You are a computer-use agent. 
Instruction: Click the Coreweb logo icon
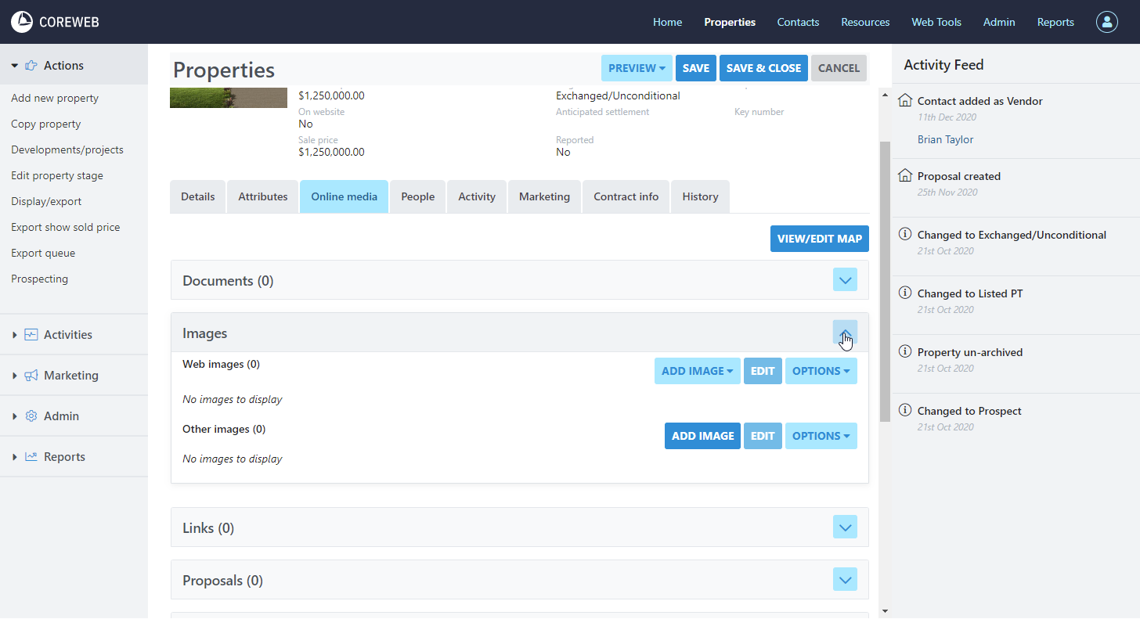click(22, 22)
